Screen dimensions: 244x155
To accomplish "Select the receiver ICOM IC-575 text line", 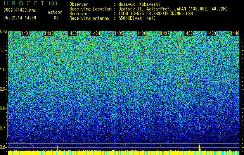I will coord(156,14).
